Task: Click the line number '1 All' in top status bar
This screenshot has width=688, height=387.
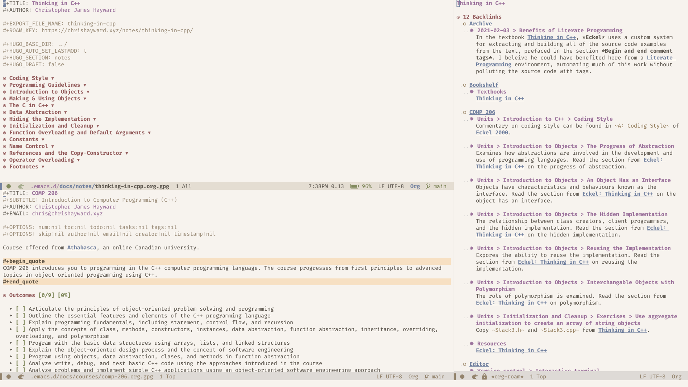Action: pyautogui.click(x=183, y=186)
